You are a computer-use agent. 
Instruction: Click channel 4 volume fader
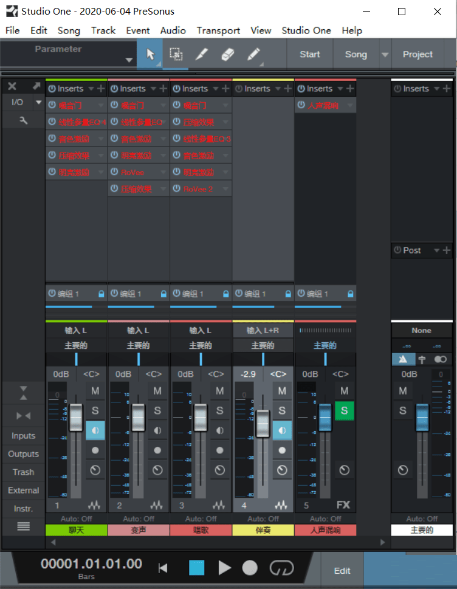263,424
